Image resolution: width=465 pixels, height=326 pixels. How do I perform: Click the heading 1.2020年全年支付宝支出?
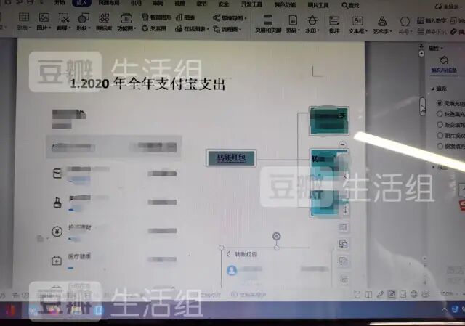[147, 84]
